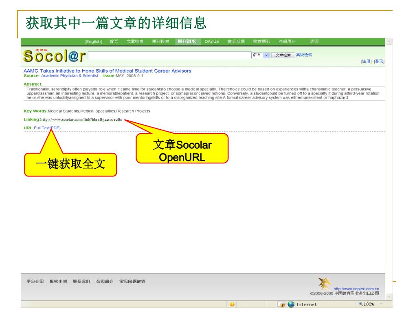
Task: Open 文章检索 in the navigation bar
Action: 135,42
